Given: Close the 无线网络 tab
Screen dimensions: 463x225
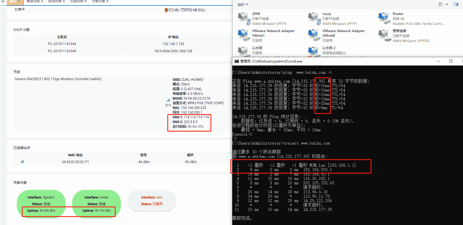Looking at the screenshot, I should pyautogui.click(x=85, y=1).
